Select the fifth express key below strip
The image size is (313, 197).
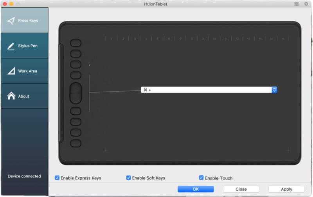click(76, 111)
